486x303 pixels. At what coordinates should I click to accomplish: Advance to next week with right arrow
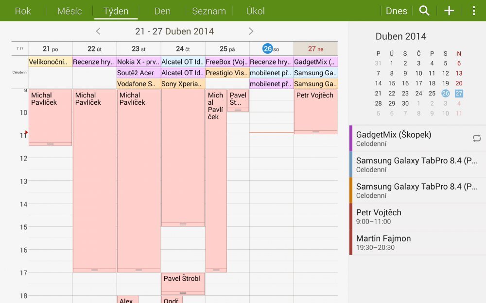pyautogui.click(x=251, y=31)
